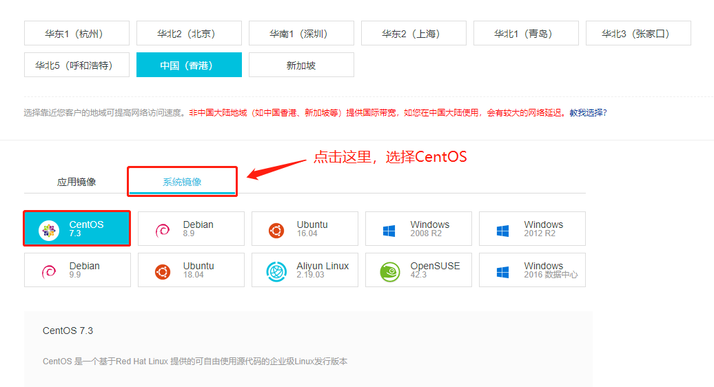The image size is (714, 387).
Task: Choose region 华东2（上海）
Action: [414, 33]
